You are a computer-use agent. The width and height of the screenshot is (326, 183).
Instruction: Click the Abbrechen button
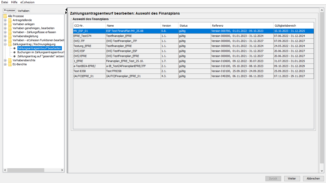click(x=313, y=178)
